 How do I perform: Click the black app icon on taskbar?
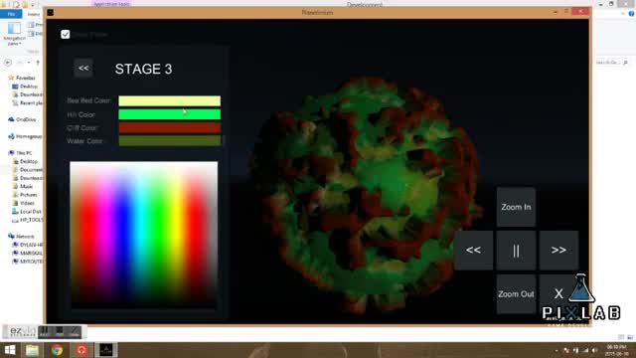(106, 350)
